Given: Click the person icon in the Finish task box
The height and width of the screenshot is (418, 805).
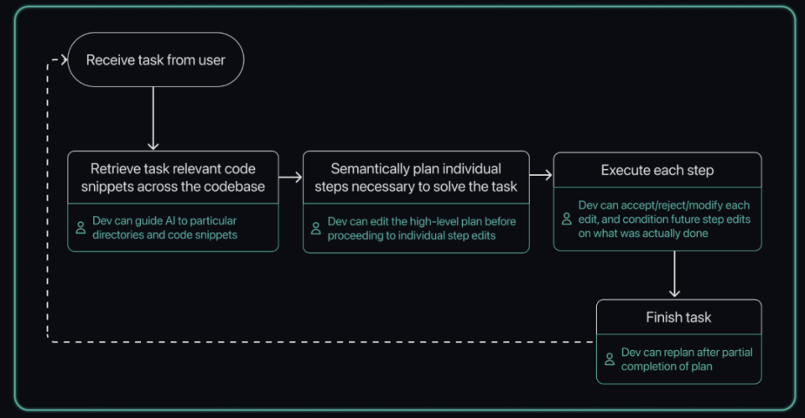Looking at the screenshot, I should pyautogui.click(x=610, y=359).
